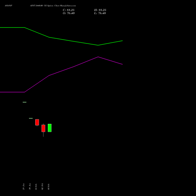Click the 'C: 88.25' close value
Viewport: 196px width, 196px height.
[69, 10]
